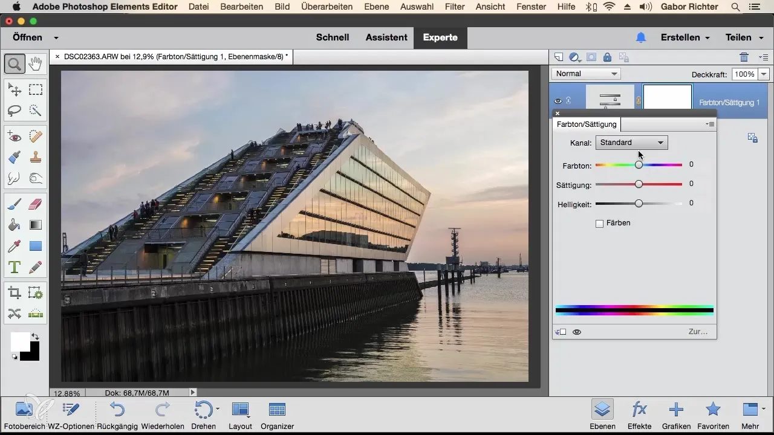Enable the Färben colorize checkbox
This screenshot has width=774, height=435.
tap(600, 224)
